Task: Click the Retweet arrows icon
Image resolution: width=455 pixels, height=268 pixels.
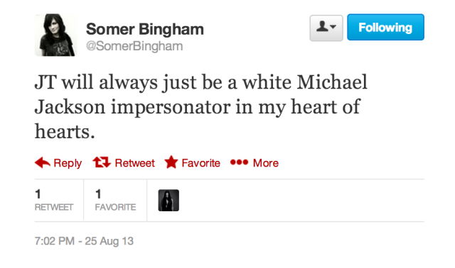Action: tap(102, 162)
